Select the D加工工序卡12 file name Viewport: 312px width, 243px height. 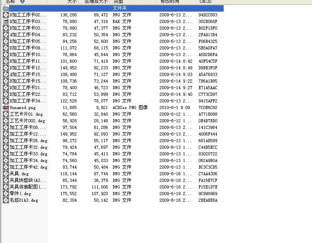coord(28,68)
